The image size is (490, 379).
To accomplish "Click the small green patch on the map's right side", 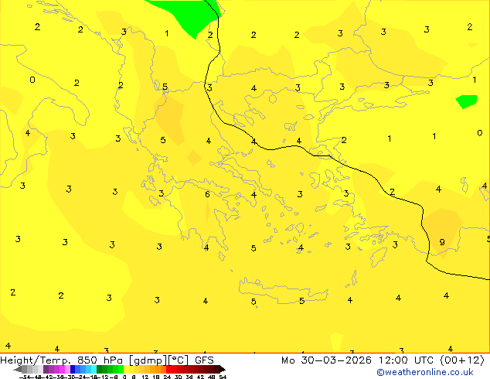I will coord(467,101).
